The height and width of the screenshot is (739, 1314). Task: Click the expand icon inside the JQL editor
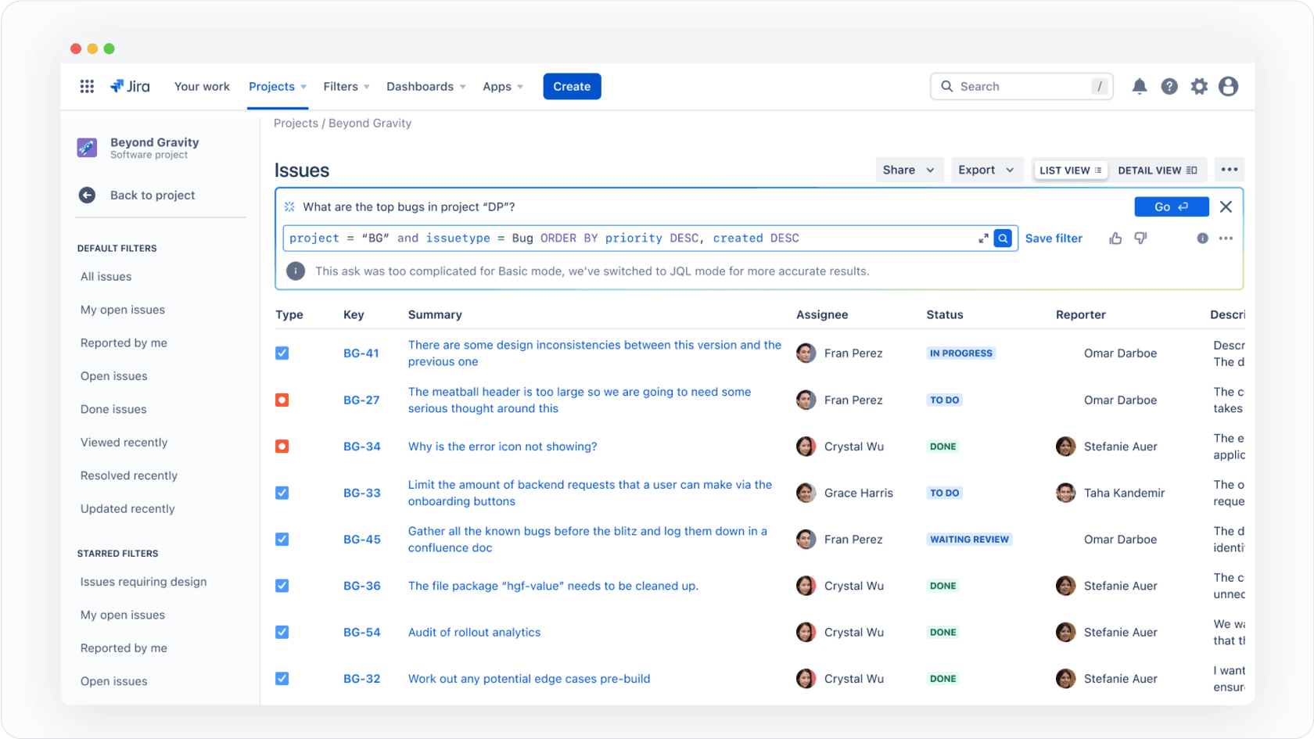tap(984, 238)
